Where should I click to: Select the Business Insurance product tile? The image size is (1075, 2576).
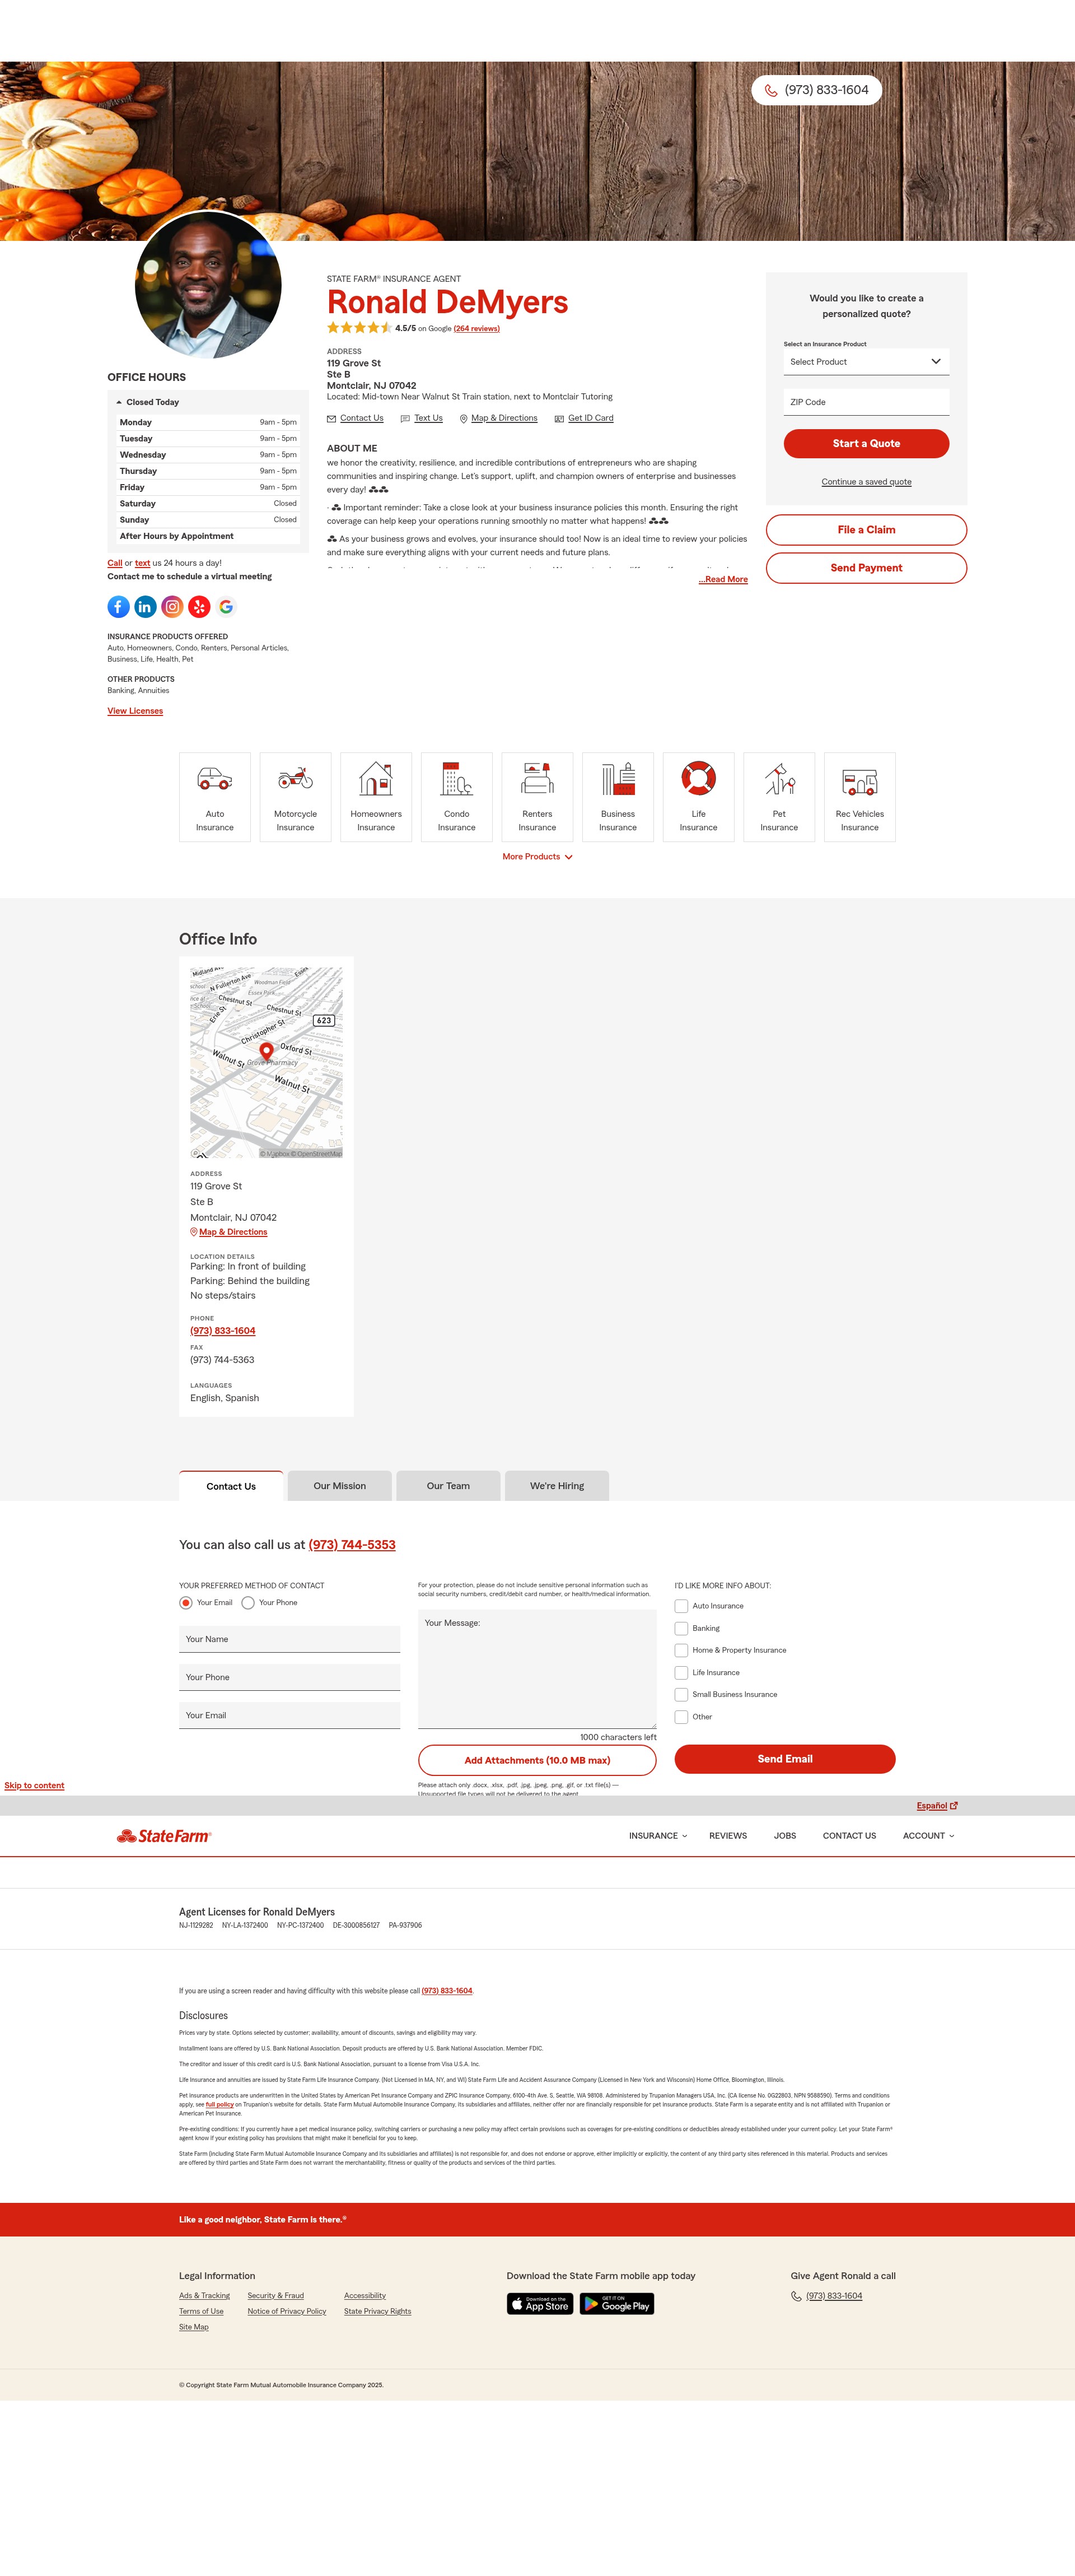tap(618, 797)
